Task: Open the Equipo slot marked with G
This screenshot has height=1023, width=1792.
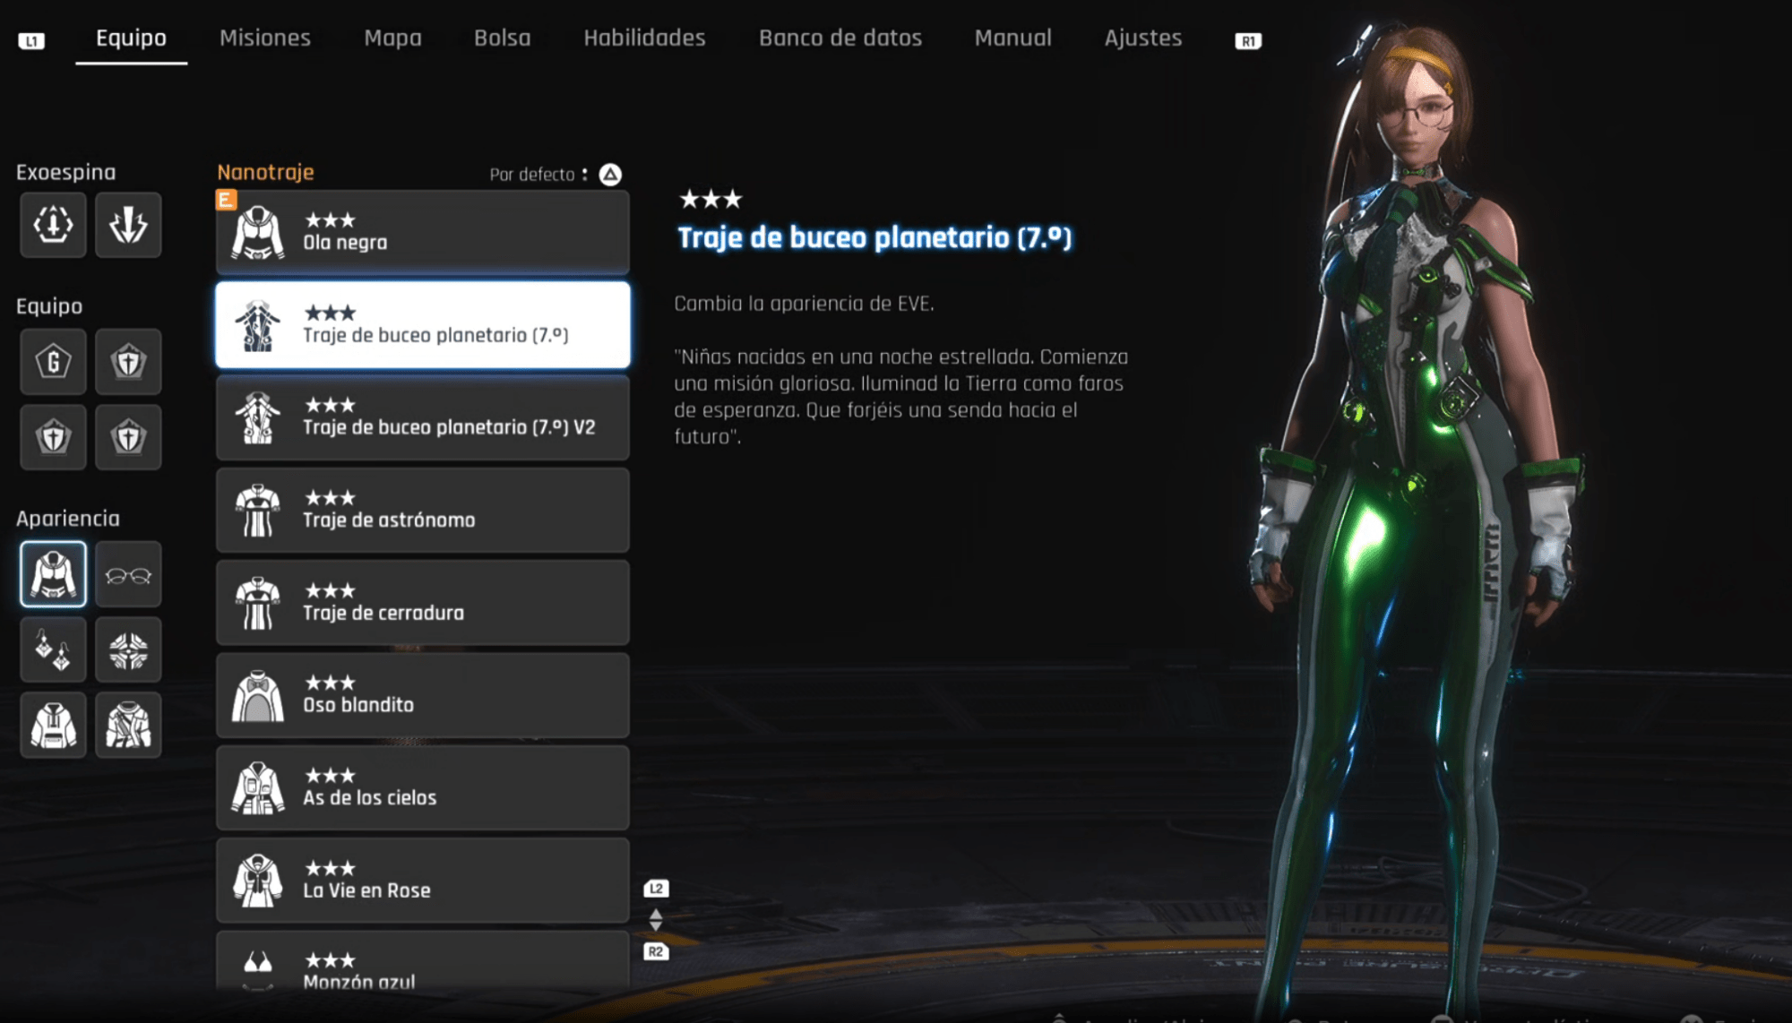Action: [x=54, y=362]
